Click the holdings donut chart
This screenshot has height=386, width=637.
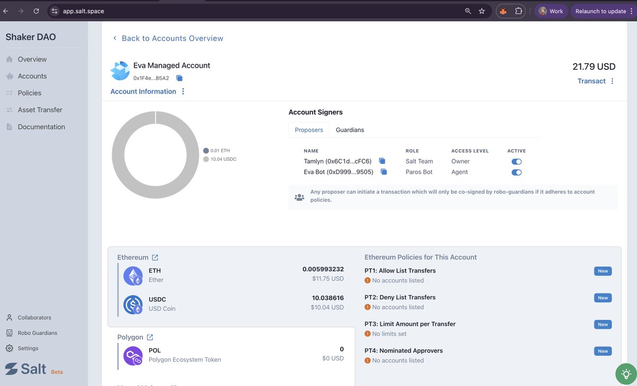(156, 155)
